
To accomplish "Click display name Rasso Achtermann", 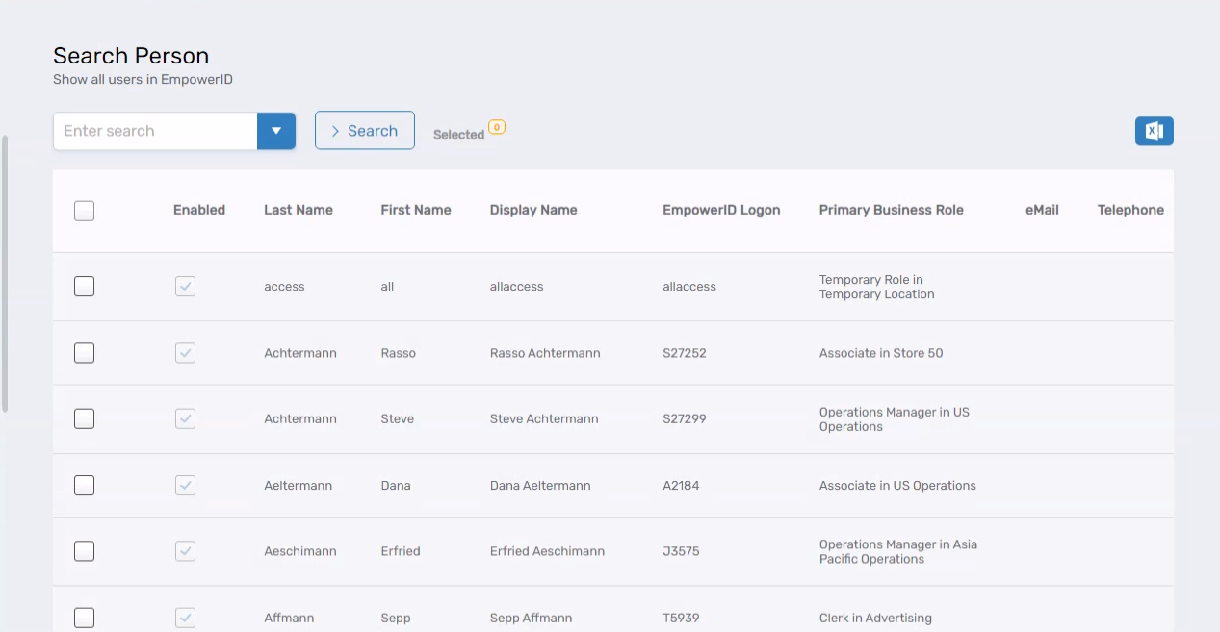I will (x=545, y=353).
